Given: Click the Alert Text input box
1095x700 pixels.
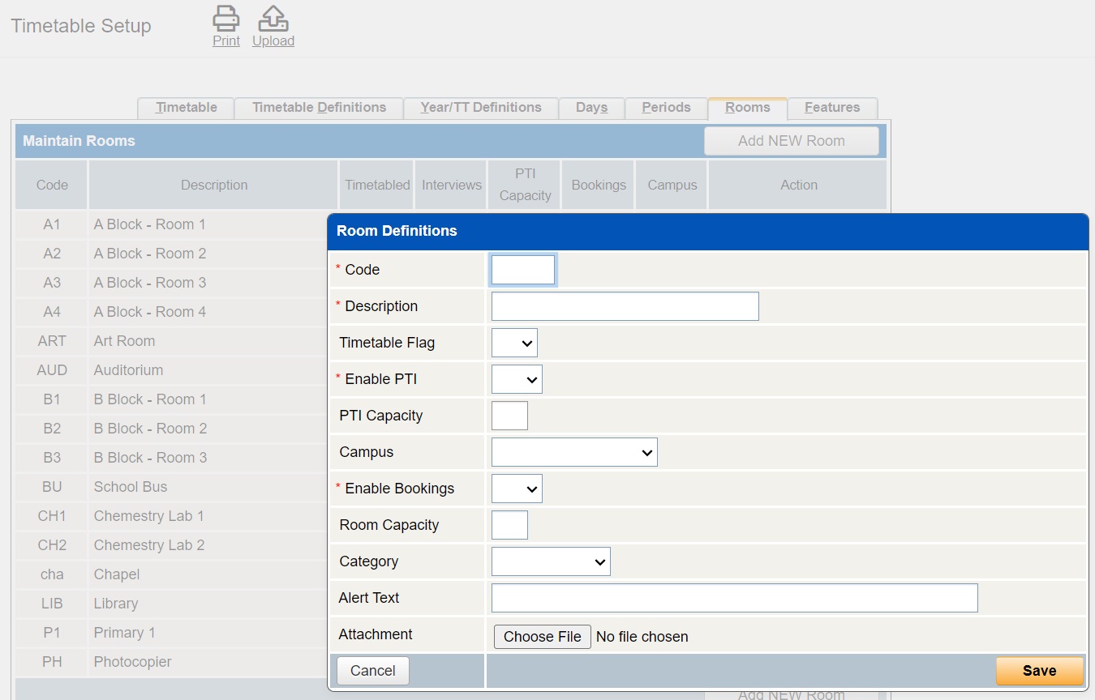Looking at the screenshot, I should [734, 598].
